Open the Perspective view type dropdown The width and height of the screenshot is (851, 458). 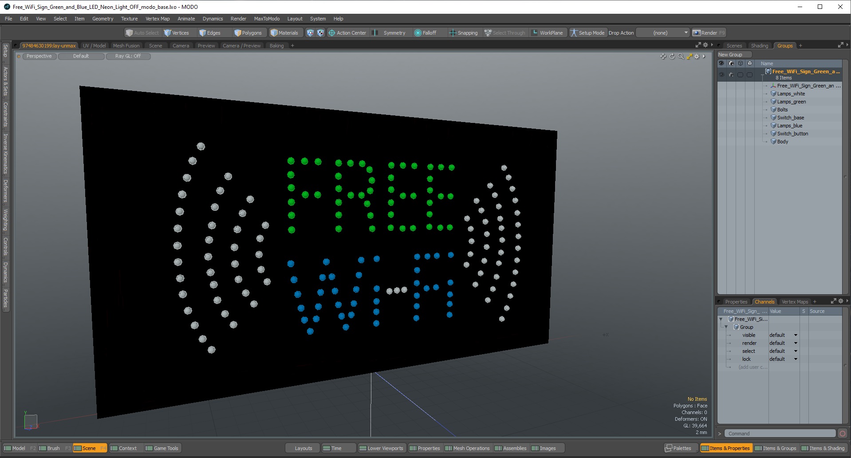[39, 56]
